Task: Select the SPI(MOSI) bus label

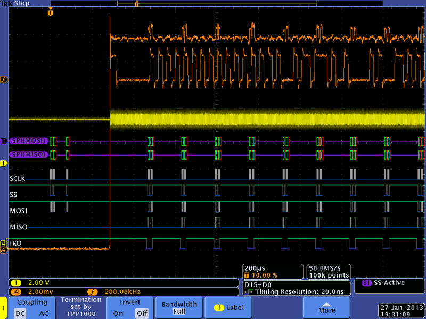Action: click(29, 141)
